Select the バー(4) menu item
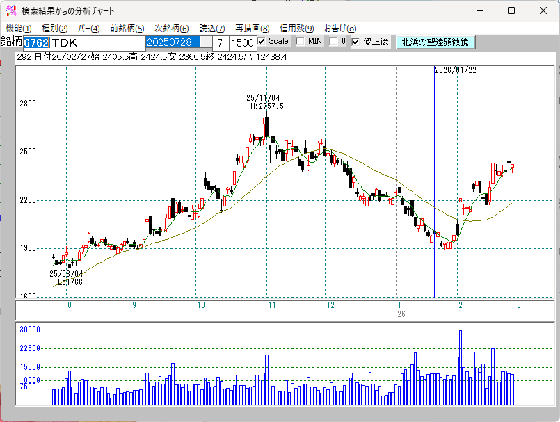 coord(88,29)
